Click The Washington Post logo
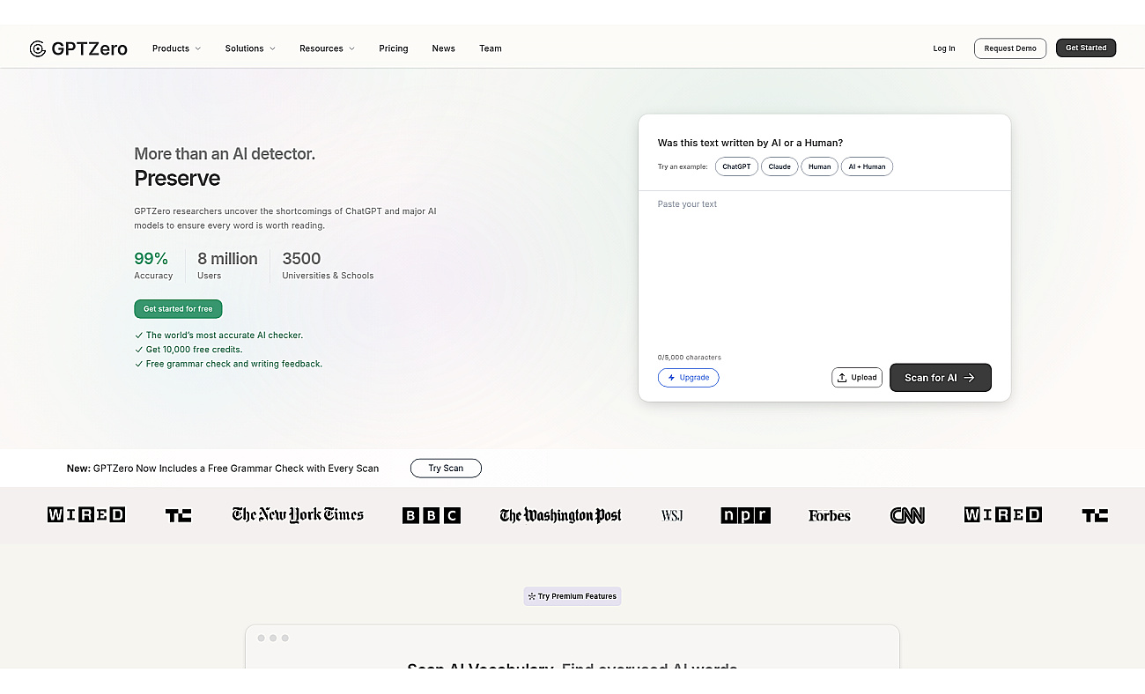This screenshot has width=1145, height=694. [x=560, y=515]
